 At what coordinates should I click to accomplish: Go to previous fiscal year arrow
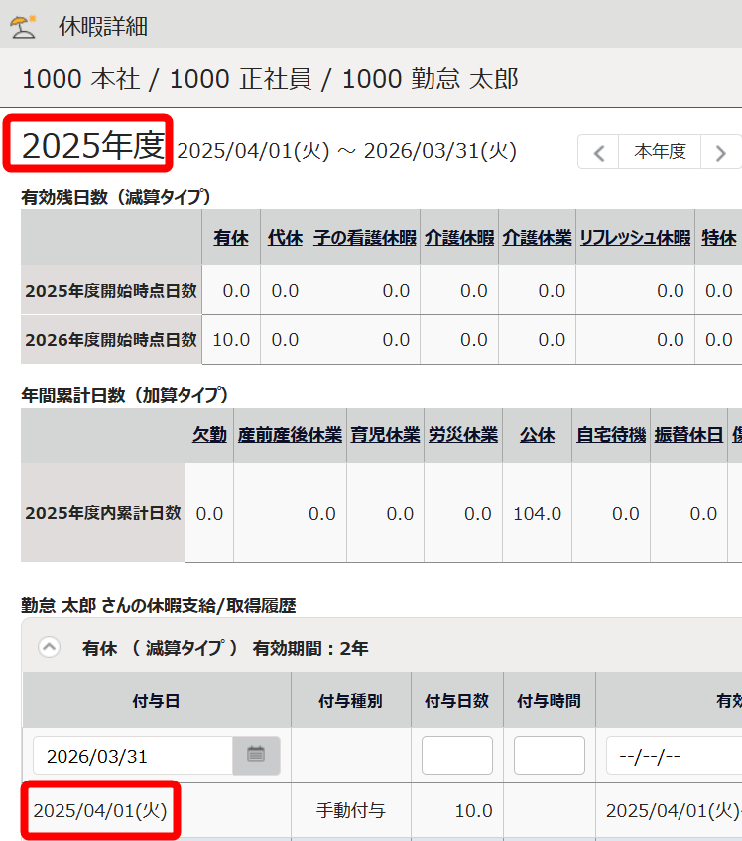click(598, 152)
